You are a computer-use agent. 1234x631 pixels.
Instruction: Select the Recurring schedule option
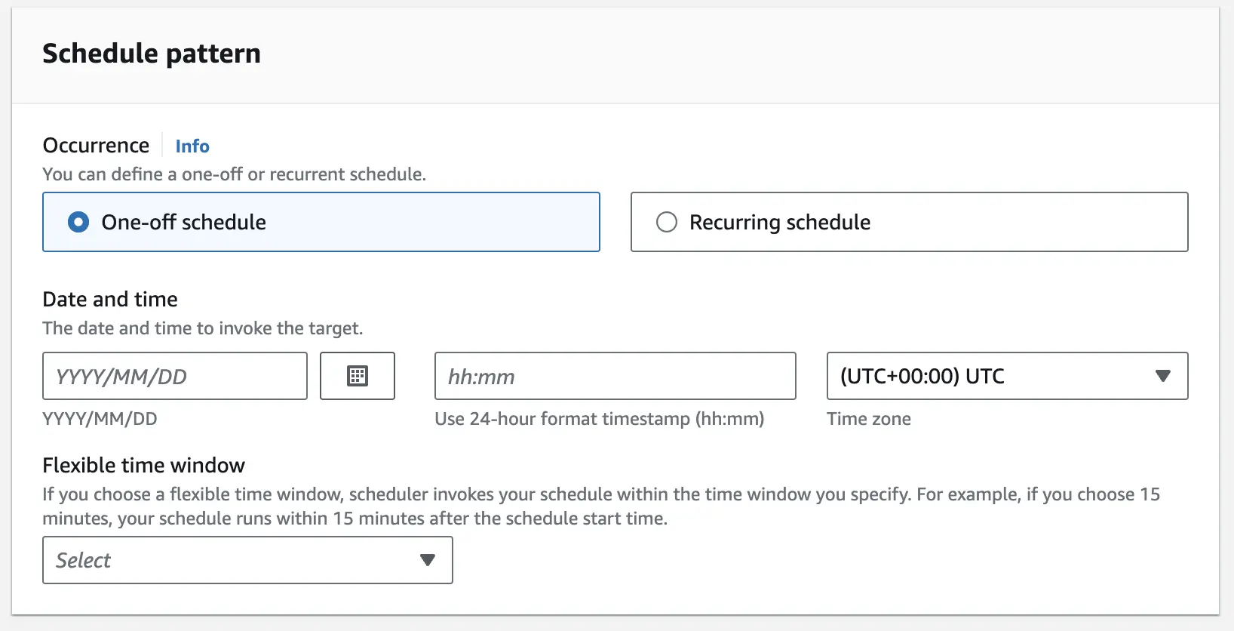(x=910, y=222)
